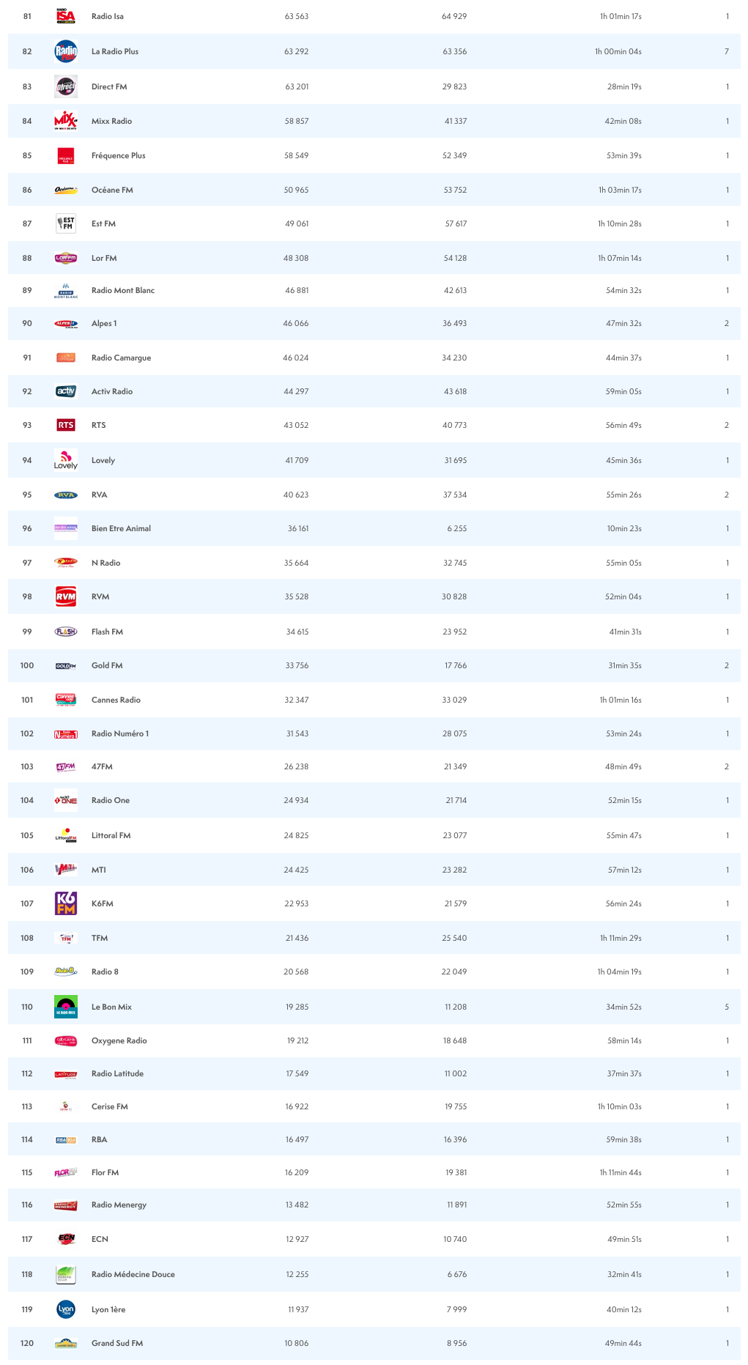Open the Mixx Radio logo
748x1365 pixels.
click(x=66, y=121)
